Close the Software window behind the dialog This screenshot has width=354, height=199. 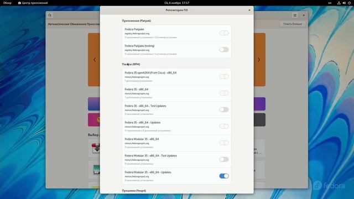click(304, 15)
